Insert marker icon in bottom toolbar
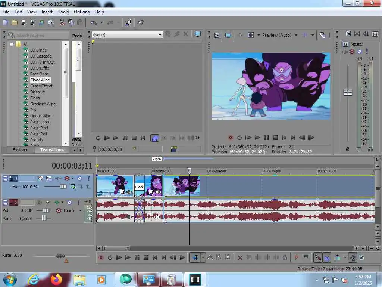 pos(297,257)
